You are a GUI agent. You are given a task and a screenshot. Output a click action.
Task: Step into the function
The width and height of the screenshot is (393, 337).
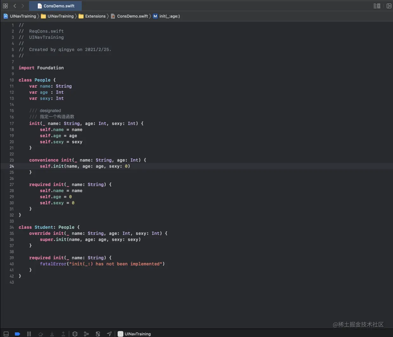pos(52,334)
